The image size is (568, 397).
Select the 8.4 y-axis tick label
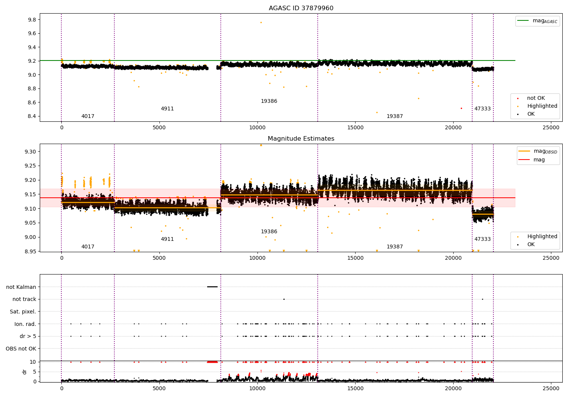[32, 116]
